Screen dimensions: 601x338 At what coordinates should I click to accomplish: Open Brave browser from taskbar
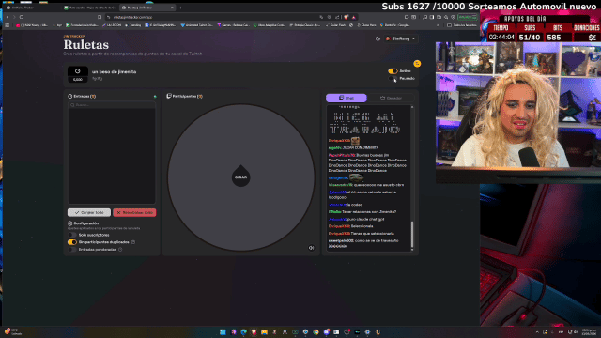(x=254, y=331)
